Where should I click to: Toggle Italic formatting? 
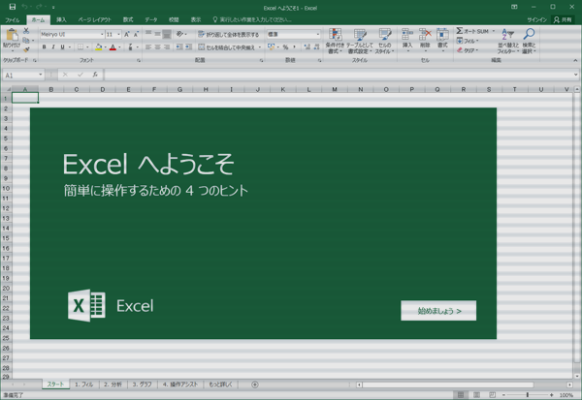pyautogui.click(x=53, y=47)
